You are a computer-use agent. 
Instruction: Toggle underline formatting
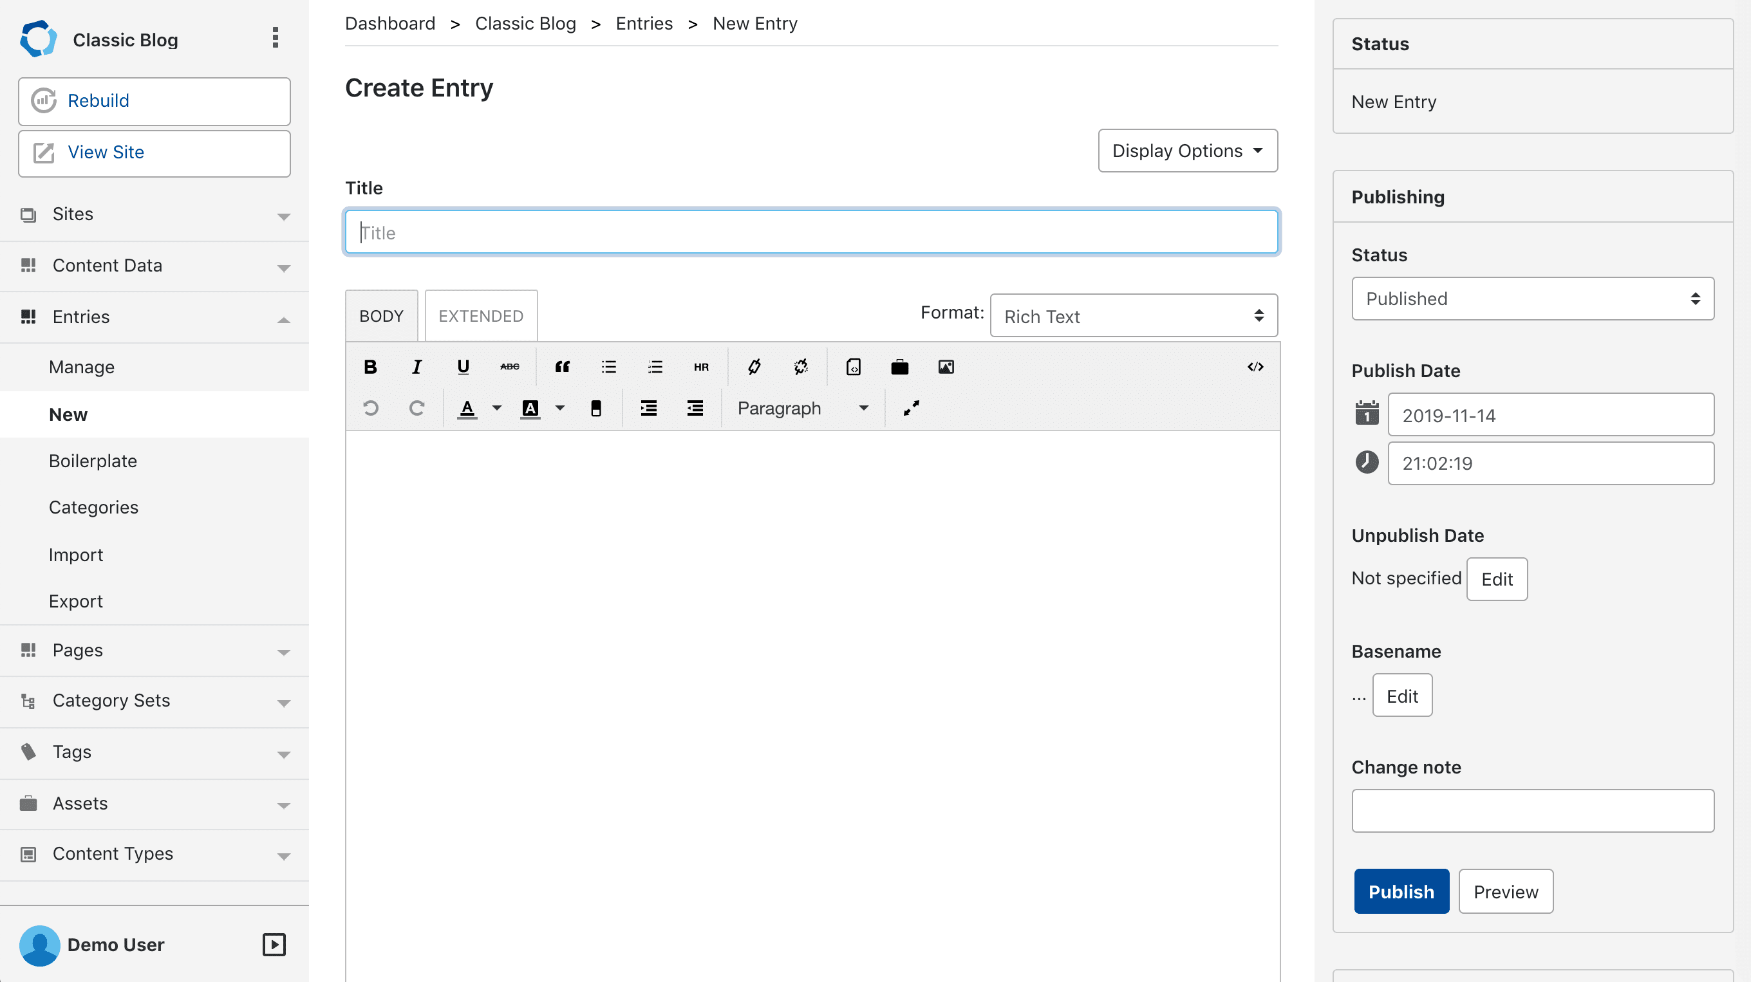coord(463,367)
